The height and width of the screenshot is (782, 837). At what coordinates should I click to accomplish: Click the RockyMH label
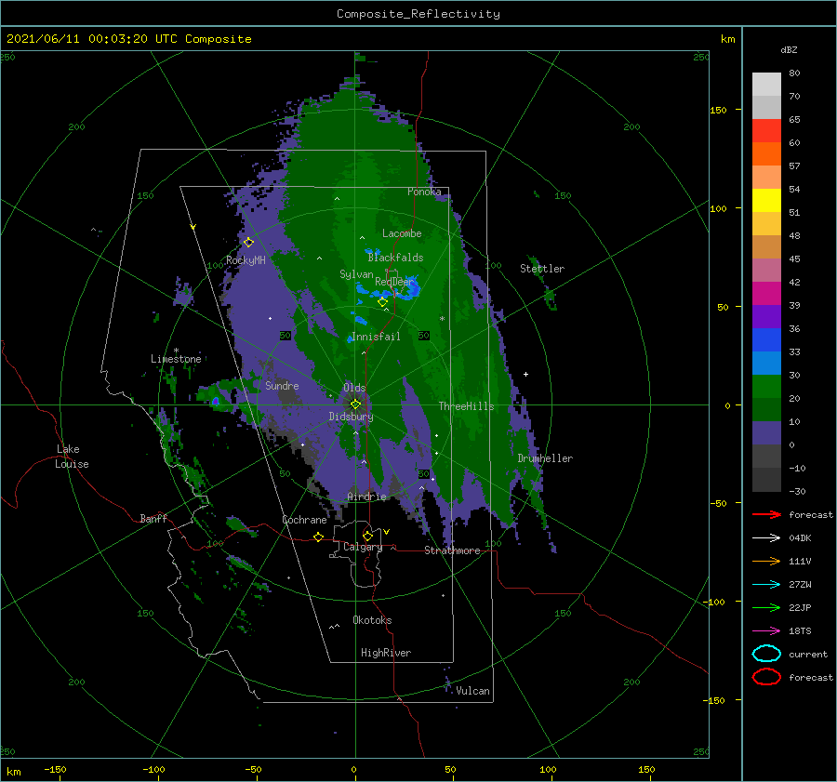246,260
